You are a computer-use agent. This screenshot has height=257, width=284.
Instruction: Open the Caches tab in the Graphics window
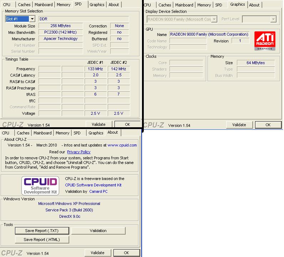click(x=164, y=5)
